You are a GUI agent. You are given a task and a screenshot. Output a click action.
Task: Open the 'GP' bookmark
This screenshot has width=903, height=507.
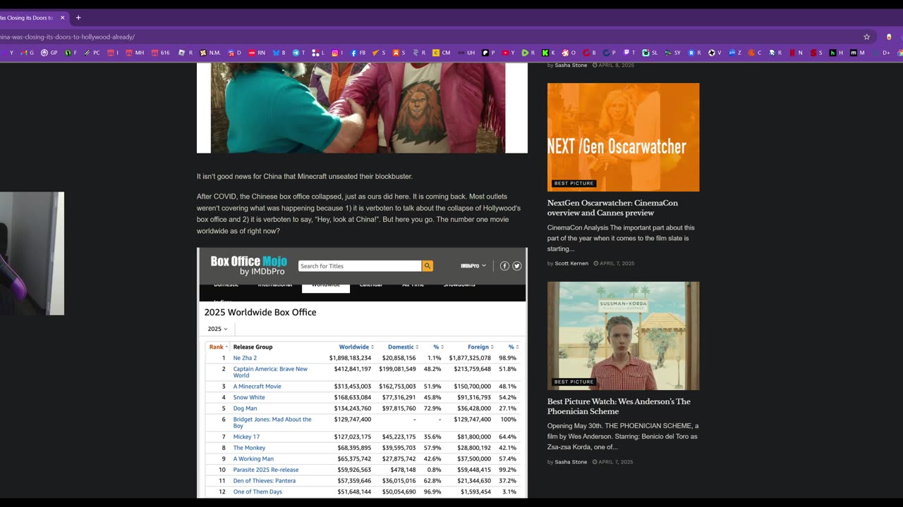coord(49,53)
